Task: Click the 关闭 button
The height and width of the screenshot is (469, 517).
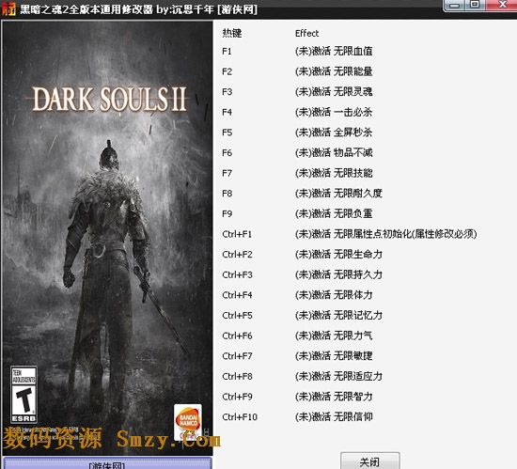Action: click(x=370, y=461)
